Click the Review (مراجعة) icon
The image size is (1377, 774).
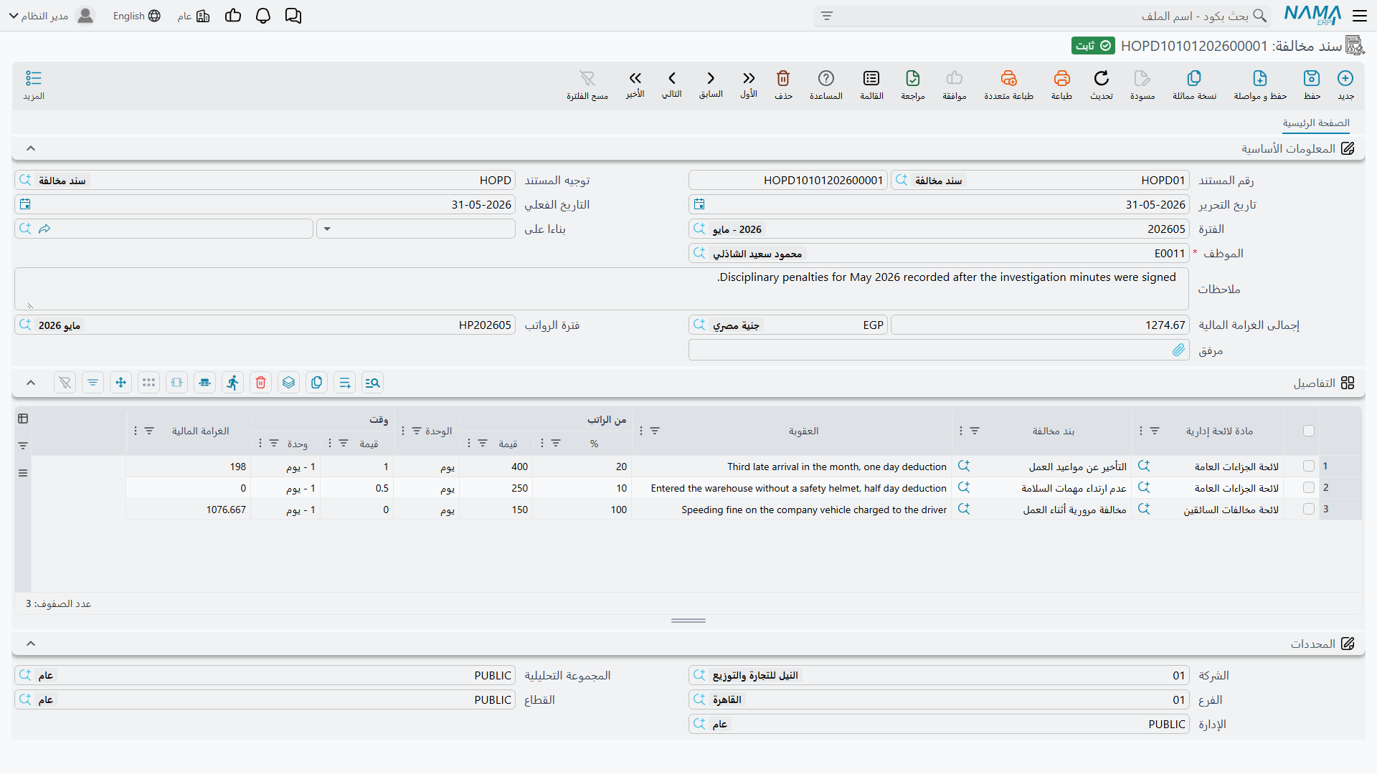click(913, 78)
